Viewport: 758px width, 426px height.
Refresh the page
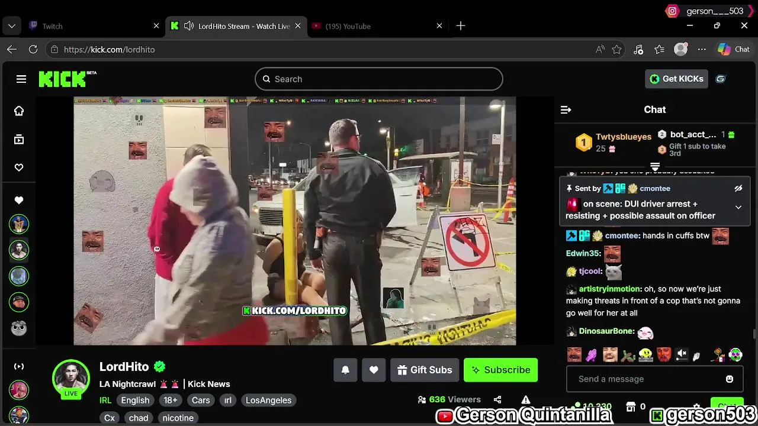coord(33,50)
